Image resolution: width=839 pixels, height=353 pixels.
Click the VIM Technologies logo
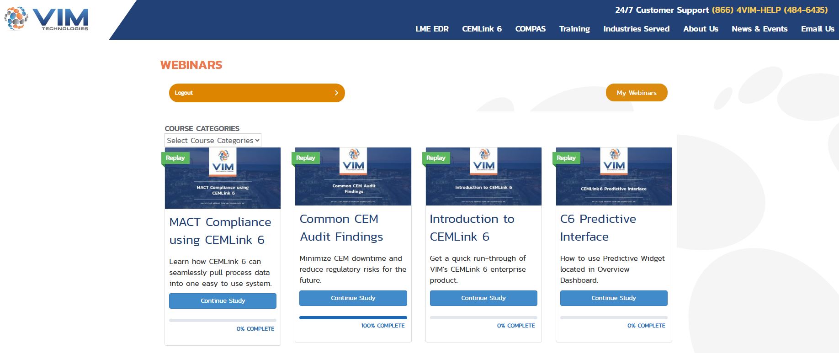46,18
